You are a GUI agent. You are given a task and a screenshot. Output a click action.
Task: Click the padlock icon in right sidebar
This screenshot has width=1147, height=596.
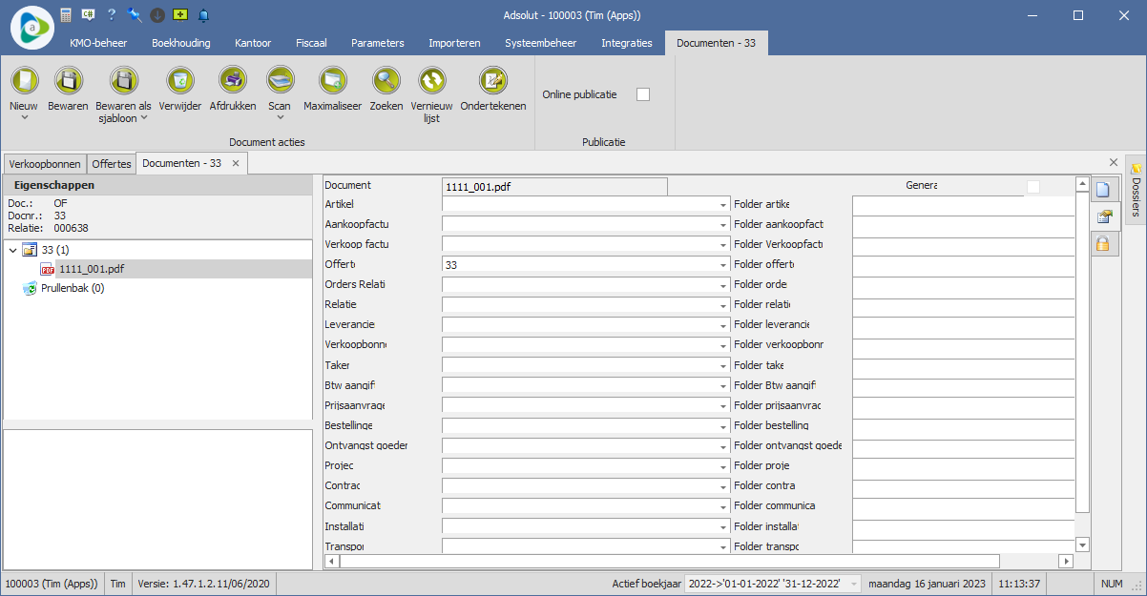click(x=1103, y=244)
